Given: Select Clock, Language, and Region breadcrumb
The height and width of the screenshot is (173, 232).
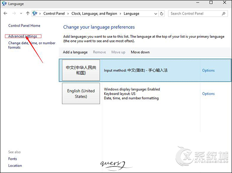Looking at the screenshot, I should [94, 13].
